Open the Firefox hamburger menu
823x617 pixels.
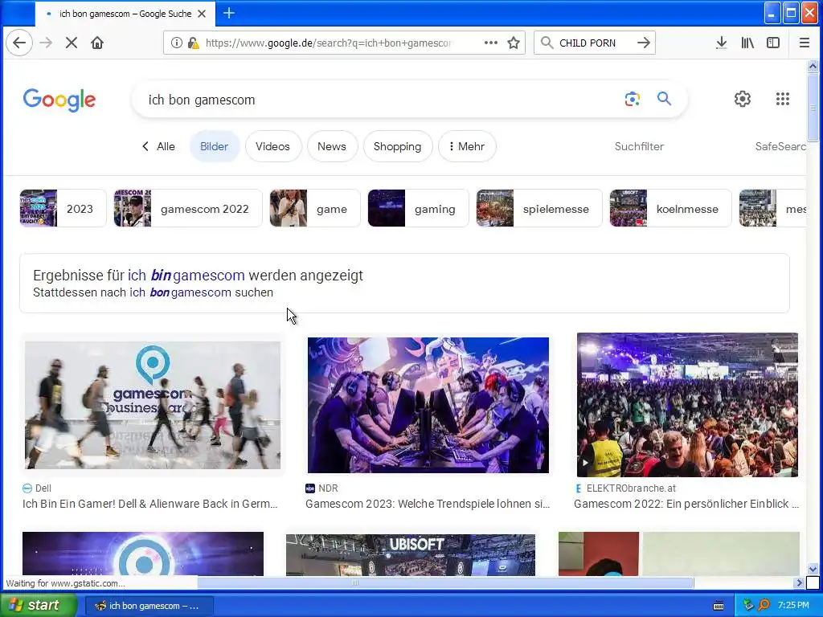point(804,43)
